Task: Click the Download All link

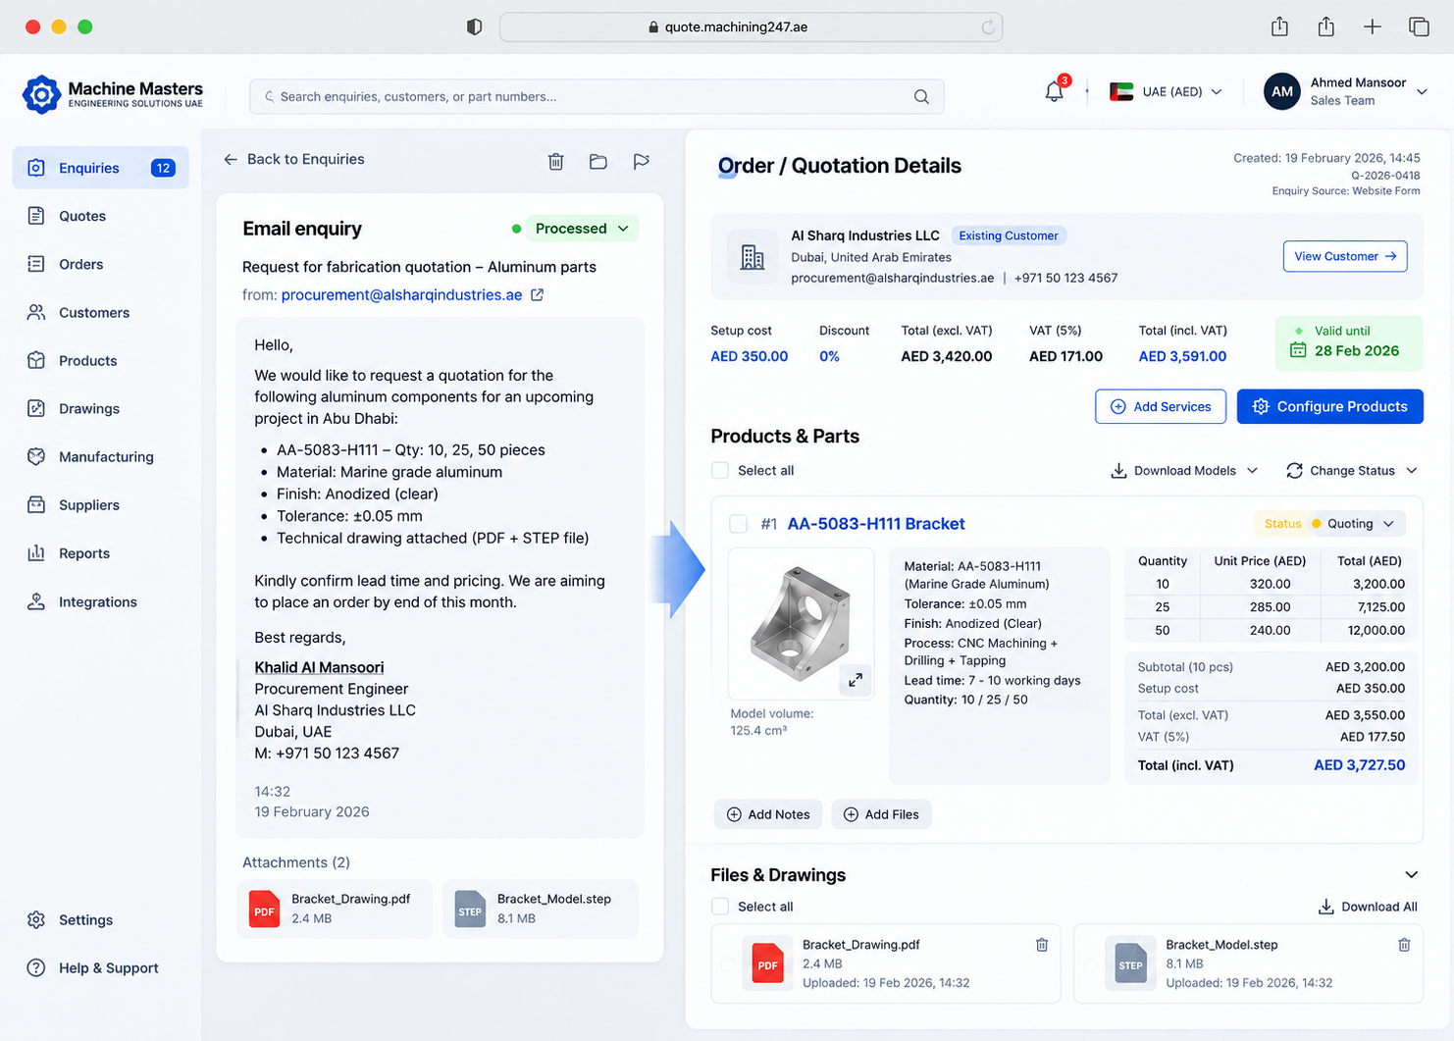Action: pyautogui.click(x=1368, y=907)
